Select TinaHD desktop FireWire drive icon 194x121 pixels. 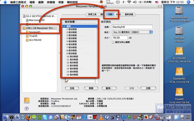[179, 92]
